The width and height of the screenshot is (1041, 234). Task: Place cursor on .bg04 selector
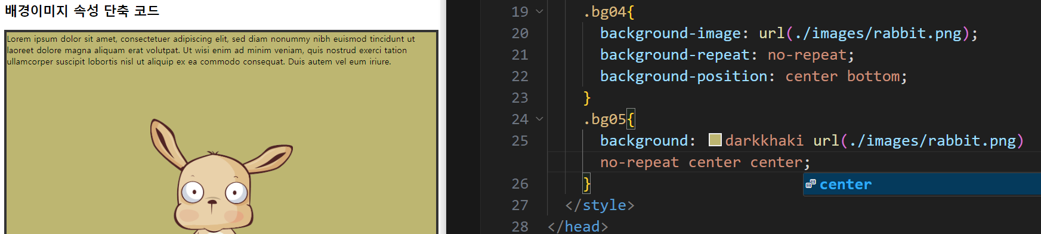604,11
